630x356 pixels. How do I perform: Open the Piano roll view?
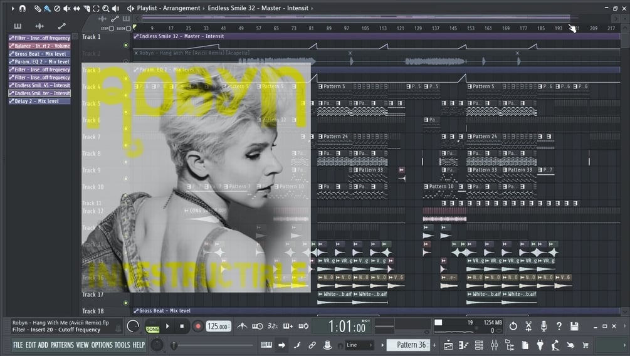click(x=463, y=345)
